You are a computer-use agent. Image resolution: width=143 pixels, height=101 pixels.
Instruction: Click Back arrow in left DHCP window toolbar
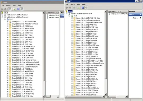2,9
